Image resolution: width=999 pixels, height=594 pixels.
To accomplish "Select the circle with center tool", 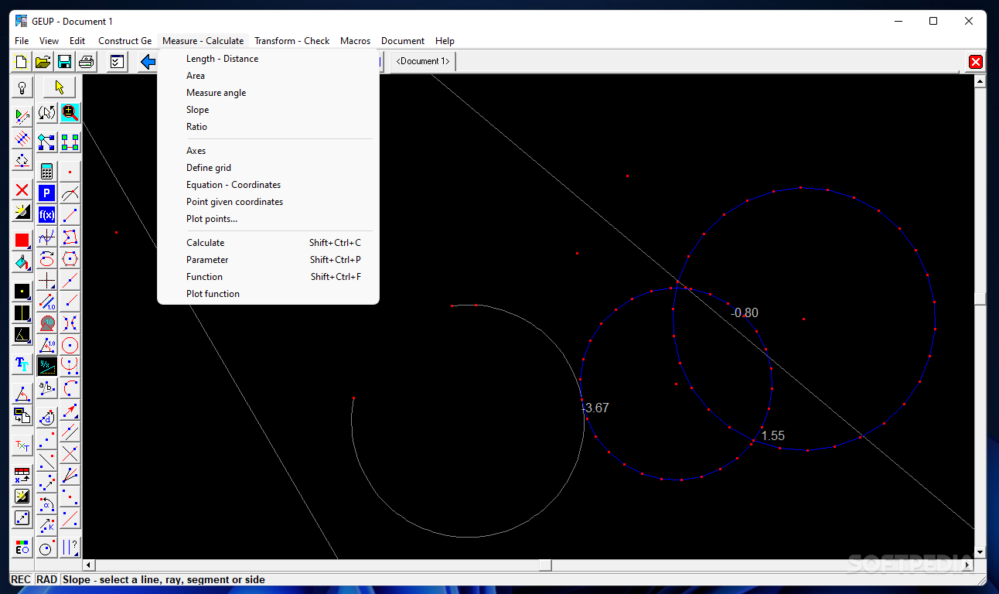I will (x=70, y=344).
